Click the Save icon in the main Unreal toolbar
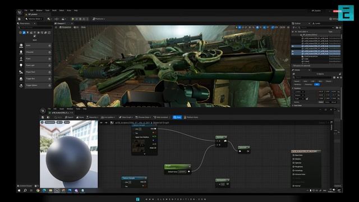Screen dimensions: 359x202 click(x=20, y=19)
